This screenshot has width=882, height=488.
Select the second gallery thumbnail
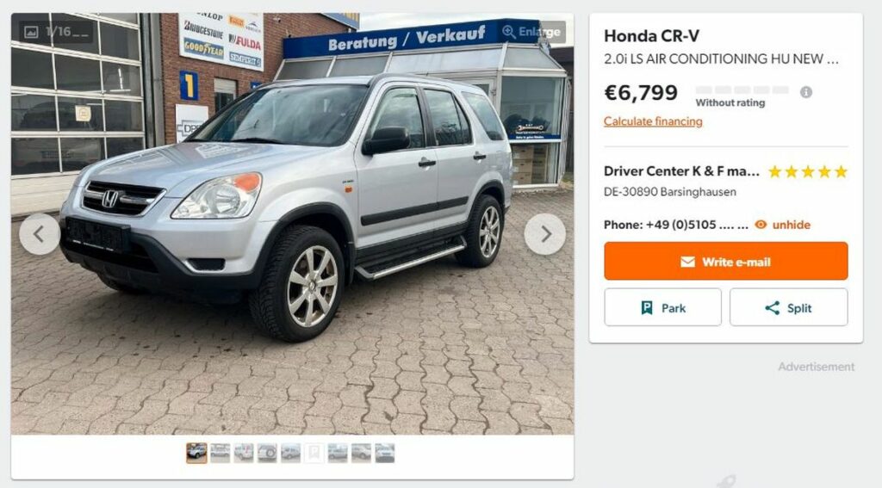point(220,453)
